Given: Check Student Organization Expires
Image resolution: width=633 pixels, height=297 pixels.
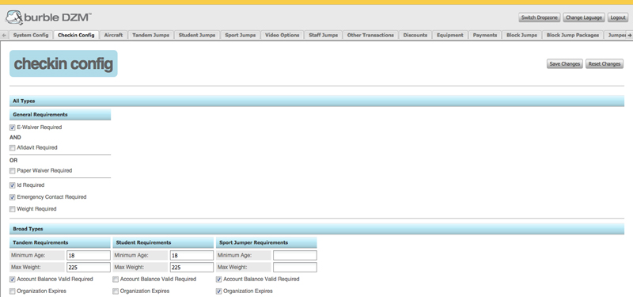Looking at the screenshot, I should 116,291.
